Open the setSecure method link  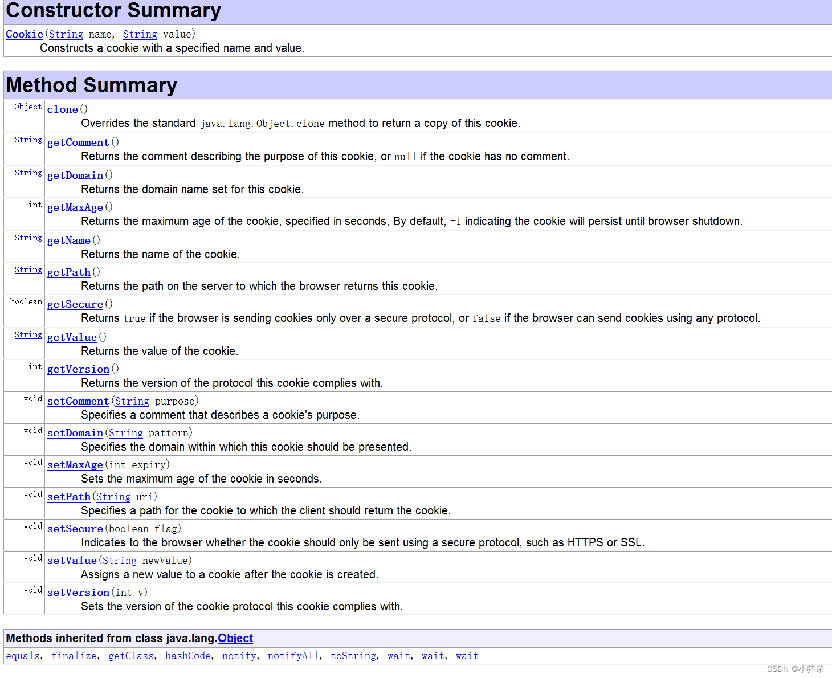tap(75, 529)
